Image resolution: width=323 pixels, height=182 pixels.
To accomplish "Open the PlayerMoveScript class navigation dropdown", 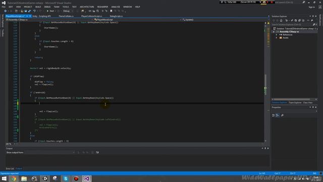I will click(138, 20).
